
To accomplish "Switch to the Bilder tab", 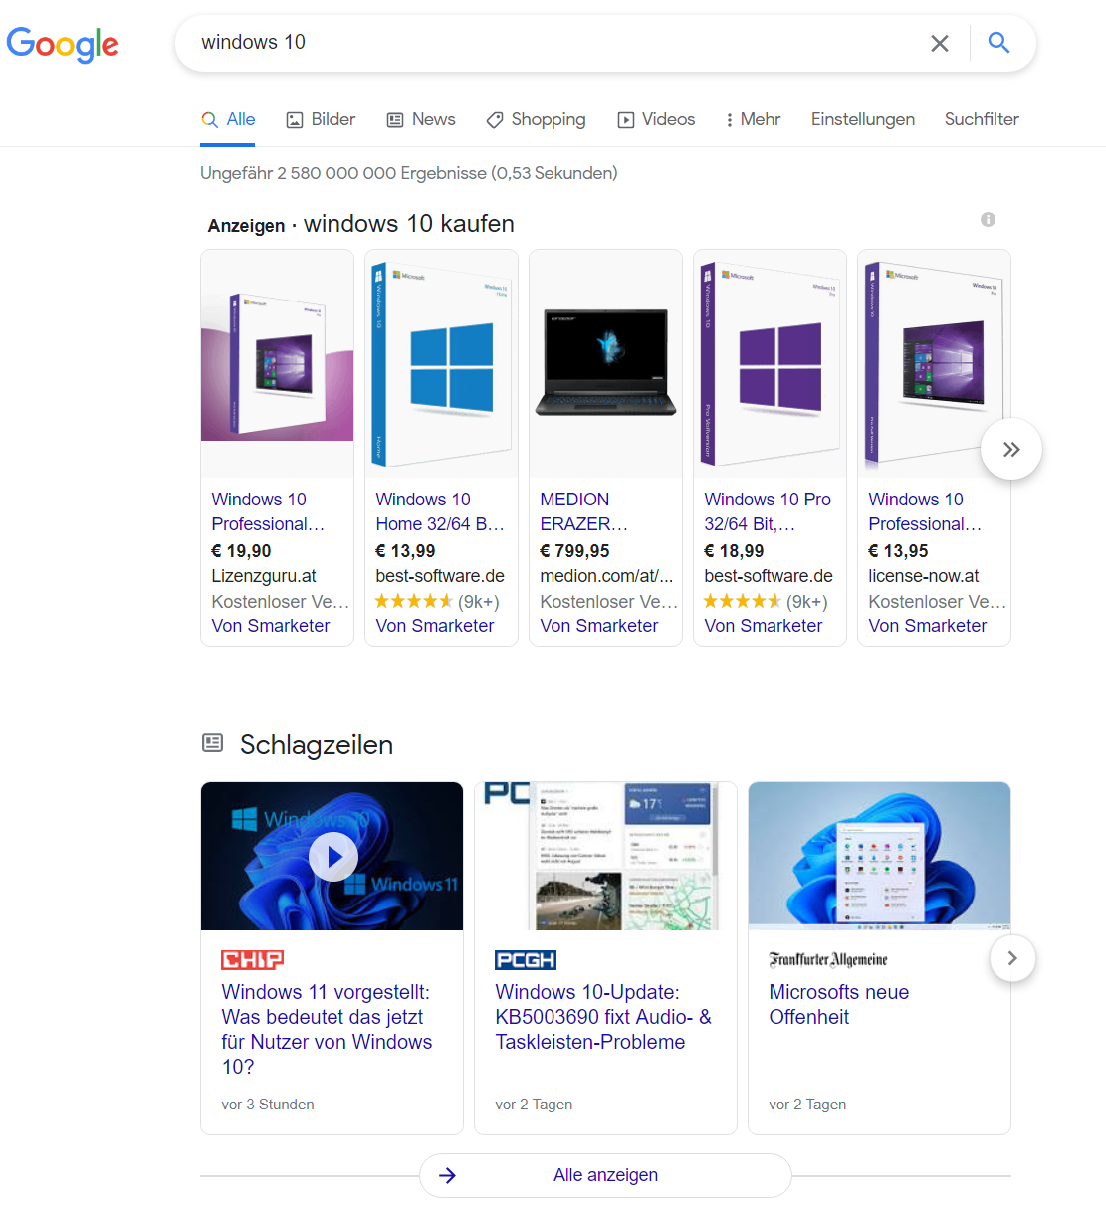I will 321,119.
